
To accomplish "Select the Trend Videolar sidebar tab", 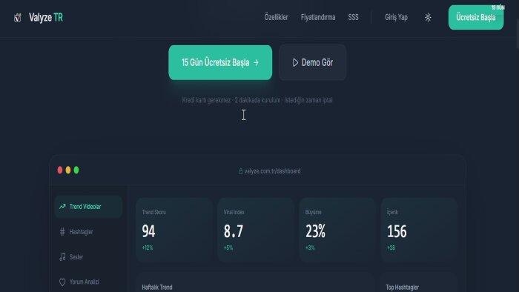I will [x=88, y=207].
